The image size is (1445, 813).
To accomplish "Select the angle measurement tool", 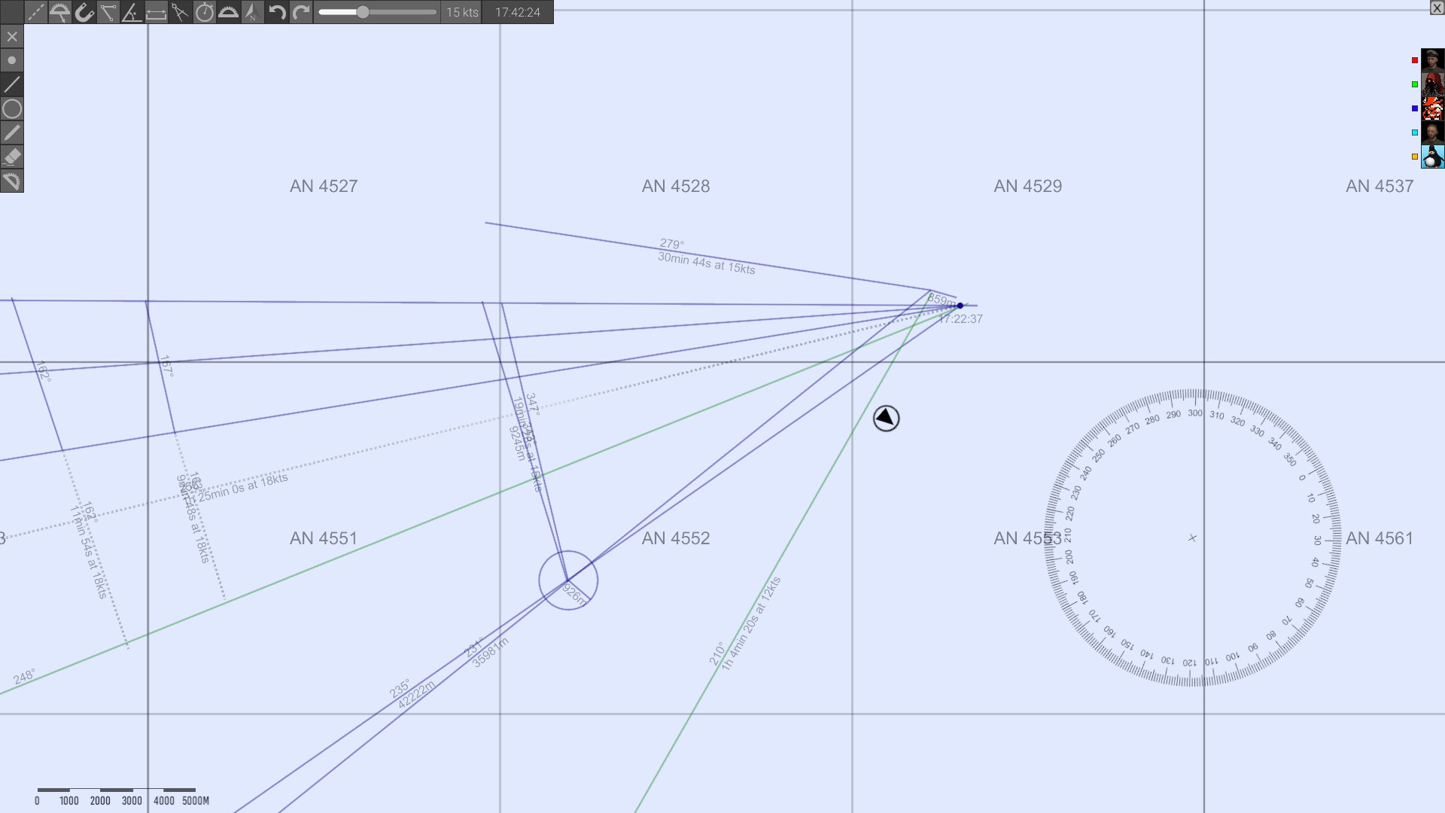I will tap(132, 12).
